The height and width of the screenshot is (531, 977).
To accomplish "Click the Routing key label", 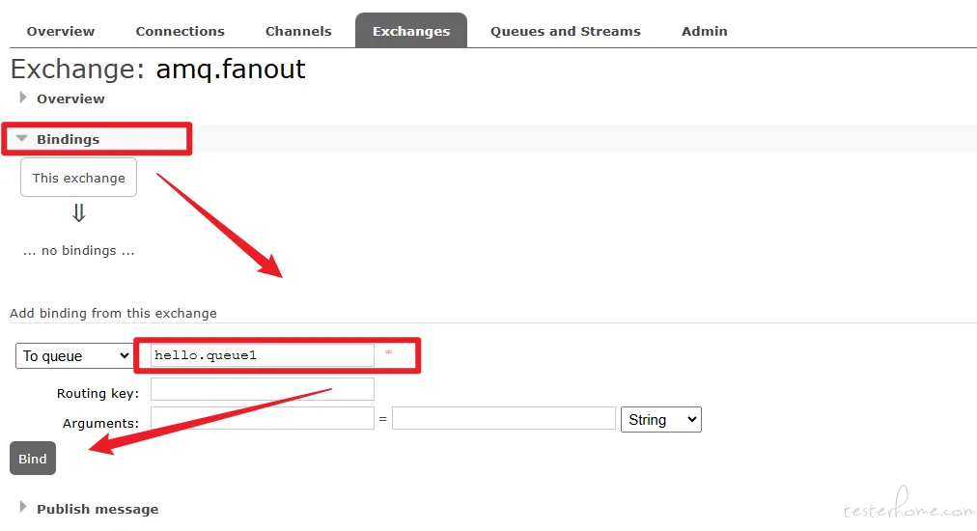I will (x=98, y=393).
